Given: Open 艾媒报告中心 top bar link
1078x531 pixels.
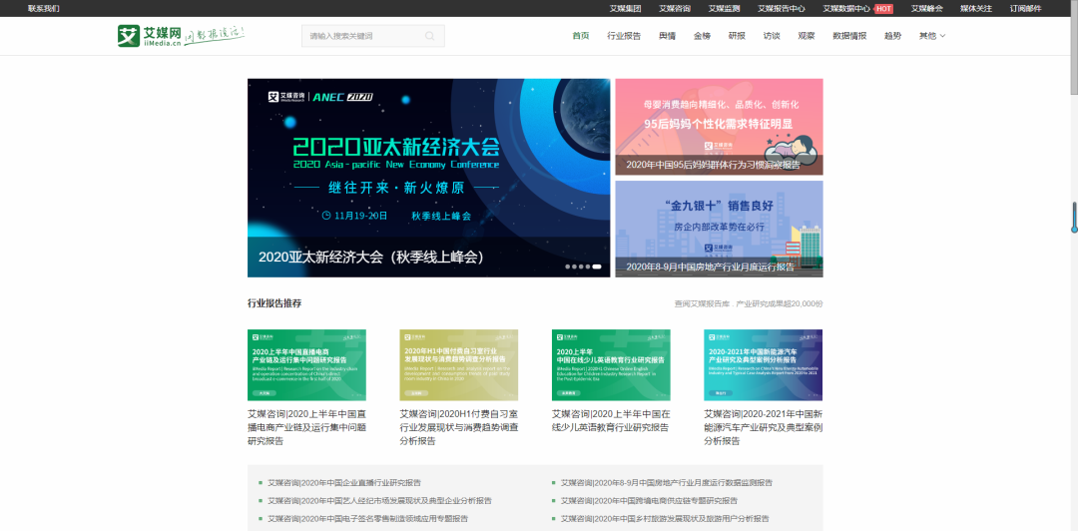Looking at the screenshot, I should tap(782, 8).
